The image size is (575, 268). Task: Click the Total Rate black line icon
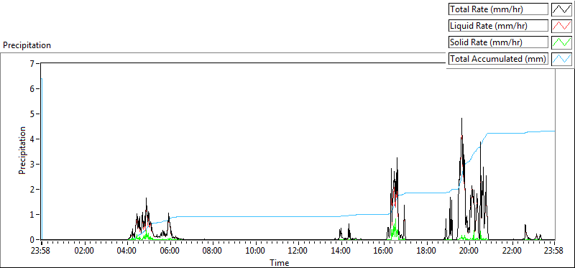(x=562, y=9)
